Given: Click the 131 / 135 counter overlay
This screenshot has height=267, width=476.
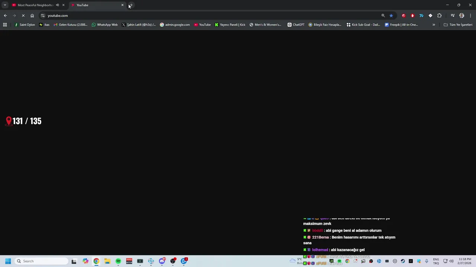Looking at the screenshot, I should tap(24, 121).
